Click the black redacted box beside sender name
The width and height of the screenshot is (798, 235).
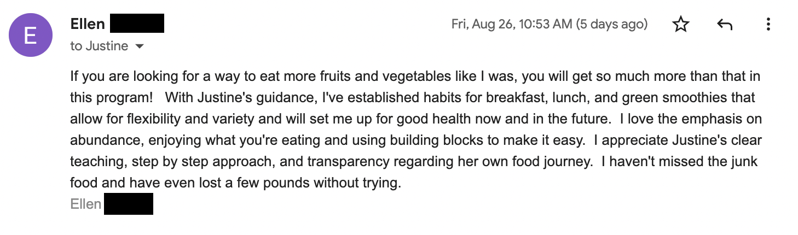coord(137,24)
